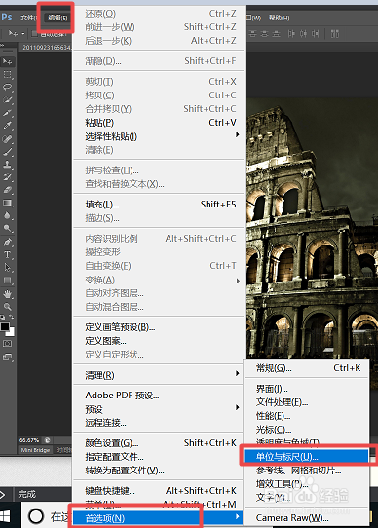
Task: Click the default colors reset icon
Action: pyautogui.click(x=2, y=317)
